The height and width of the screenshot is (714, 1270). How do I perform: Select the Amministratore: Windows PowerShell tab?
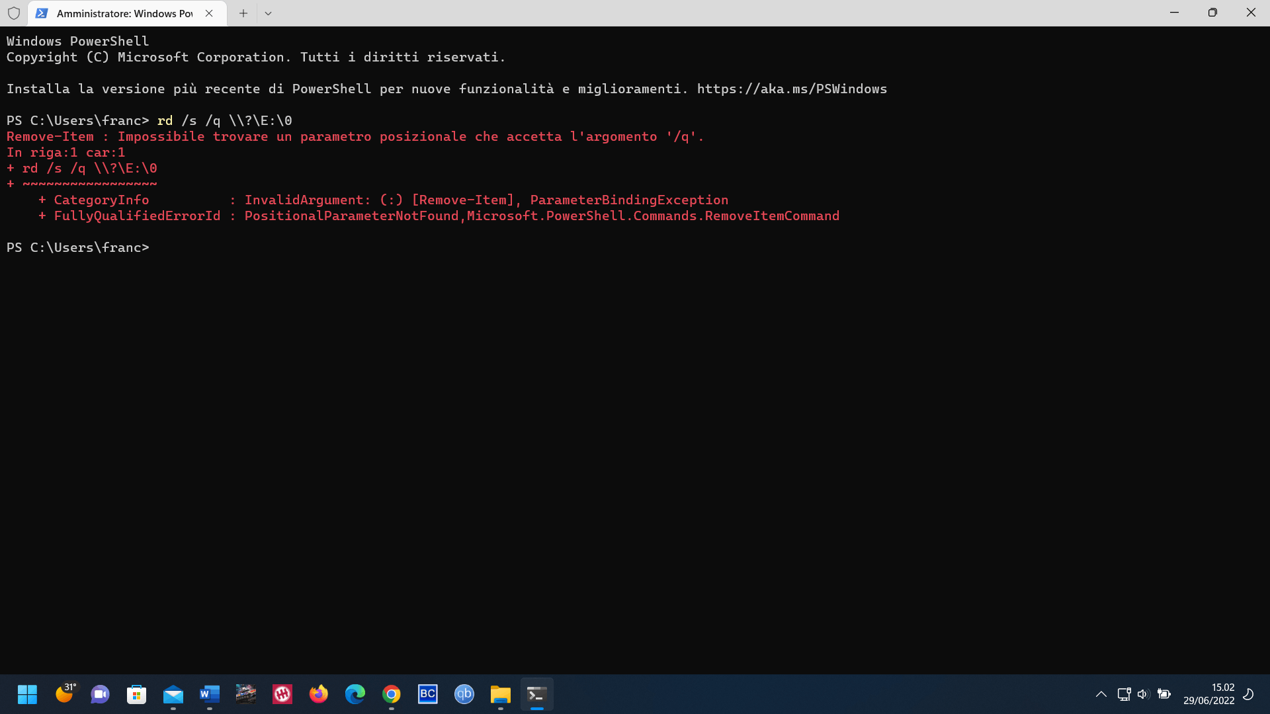pos(124,13)
